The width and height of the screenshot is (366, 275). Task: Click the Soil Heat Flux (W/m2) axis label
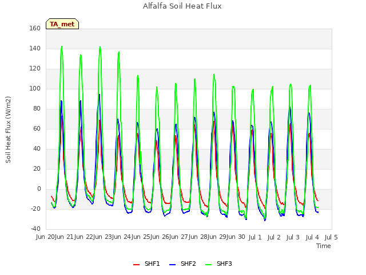click(x=8, y=129)
